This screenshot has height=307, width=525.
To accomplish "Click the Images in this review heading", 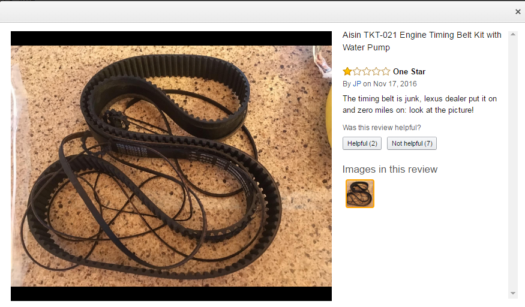I will tap(390, 169).
